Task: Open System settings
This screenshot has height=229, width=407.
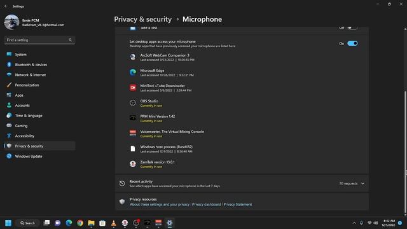Action: [39, 54]
